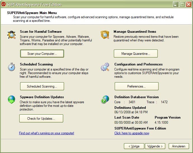Open the Scheduled Scanning settings button
Image resolution: width=193 pixels, height=153 pixels.
tap(42, 86)
